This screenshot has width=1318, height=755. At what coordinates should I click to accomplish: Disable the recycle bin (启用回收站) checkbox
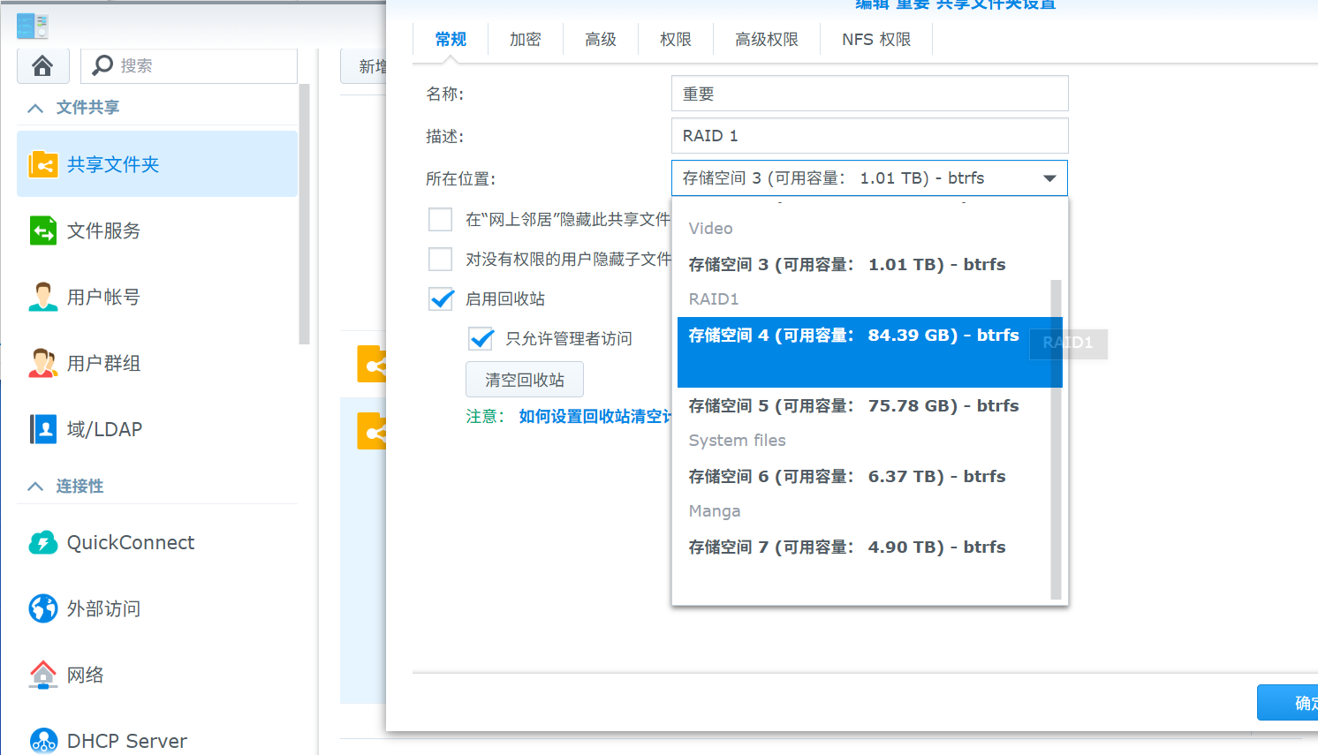441,299
